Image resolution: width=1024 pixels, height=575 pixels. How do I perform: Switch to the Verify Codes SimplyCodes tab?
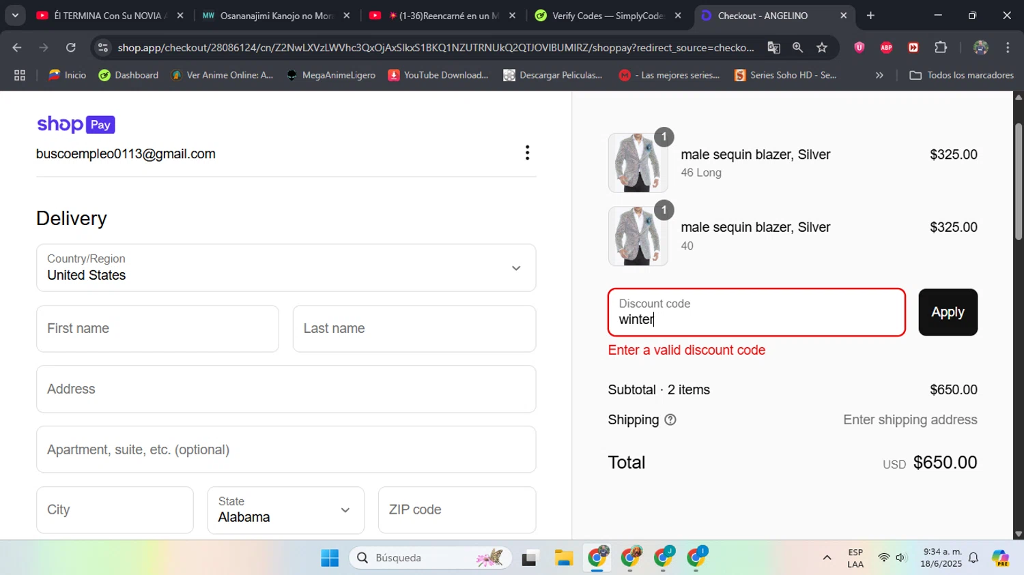tap(608, 16)
